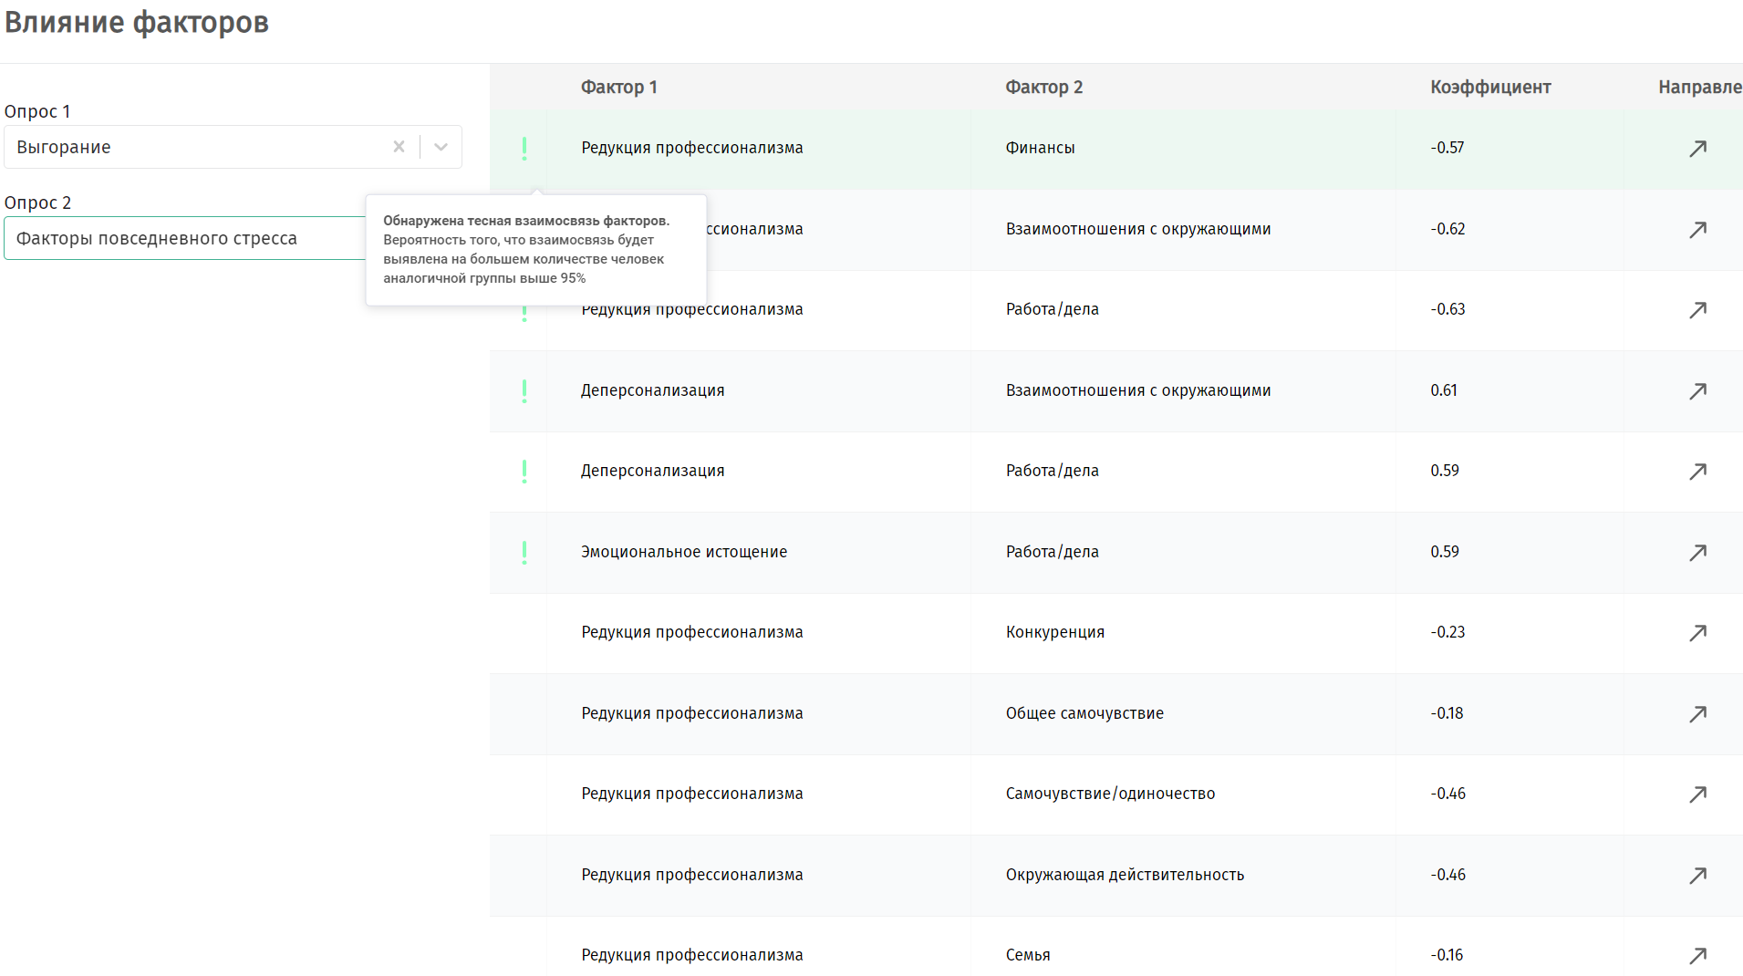Select Редукция профессионализма in the Окружающая действительность row

tap(692, 875)
